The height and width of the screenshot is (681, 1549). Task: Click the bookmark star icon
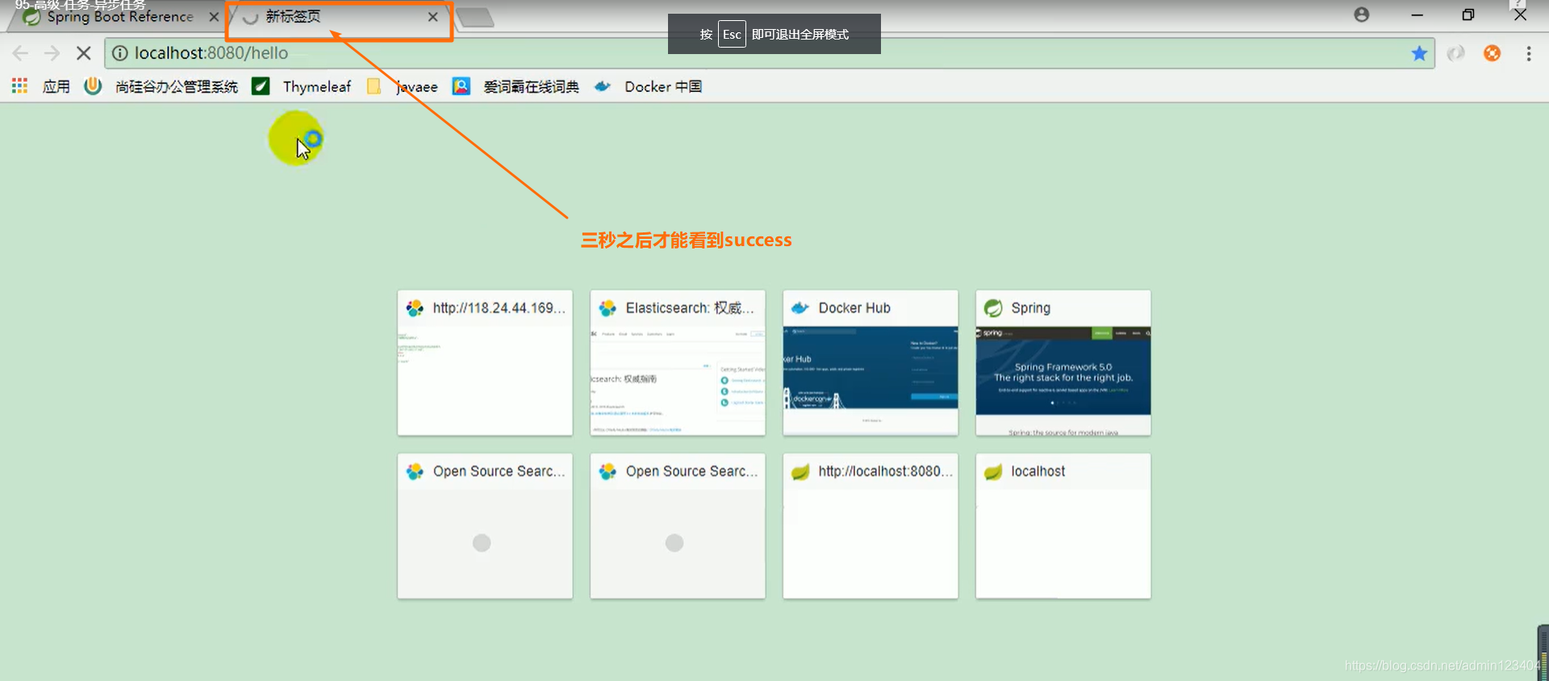pyautogui.click(x=1419, y=53)
